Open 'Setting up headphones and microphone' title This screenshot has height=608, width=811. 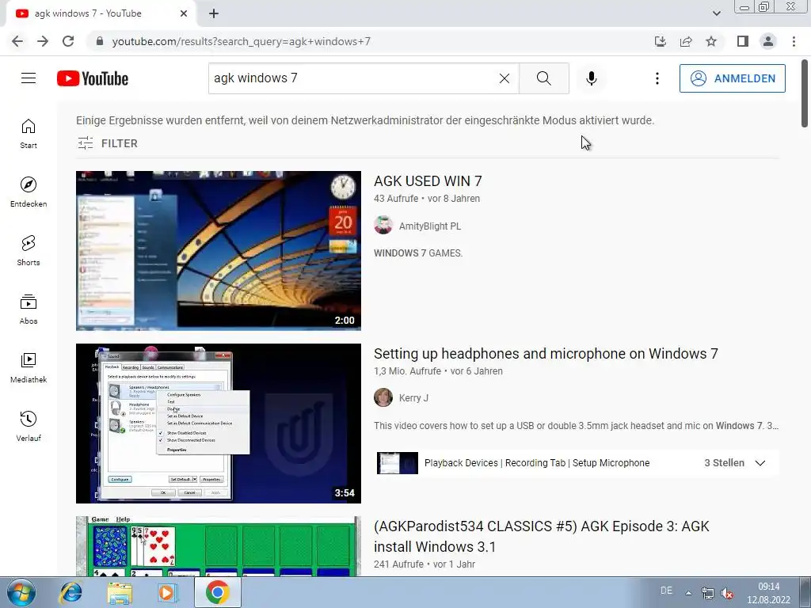tap(546, 354)
